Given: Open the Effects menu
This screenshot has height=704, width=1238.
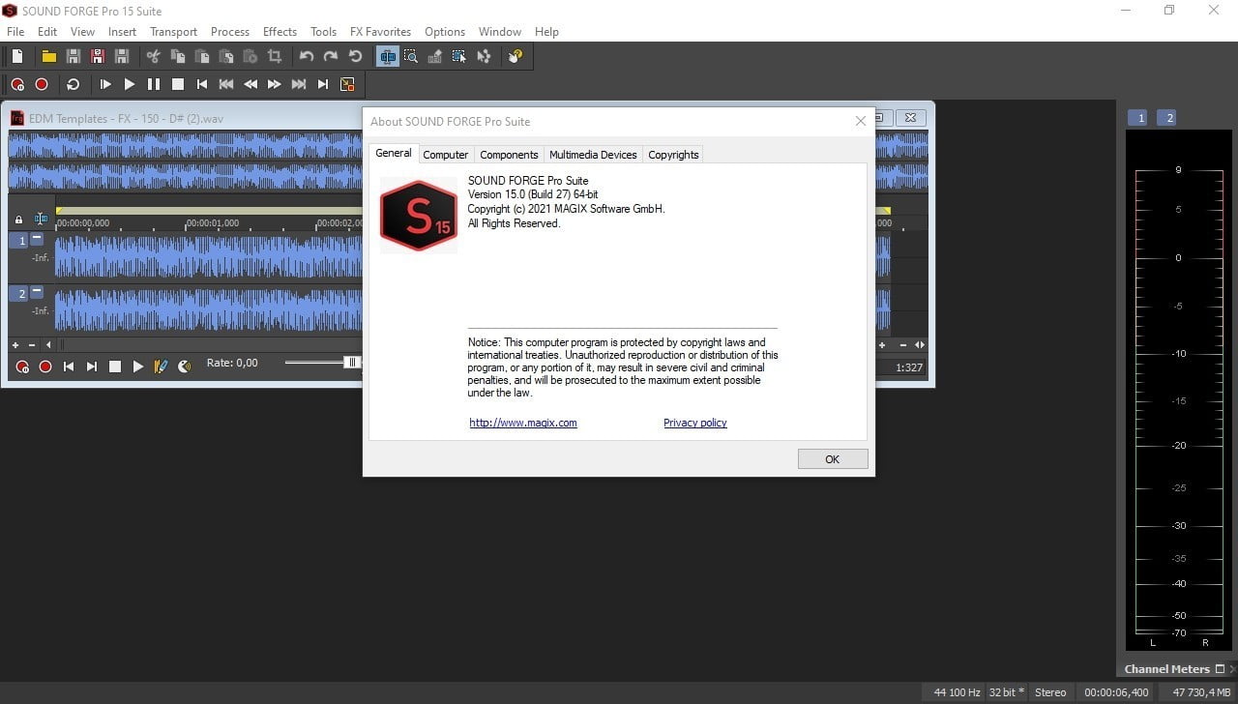Looking at the screenshot, I should coord(280,32).
